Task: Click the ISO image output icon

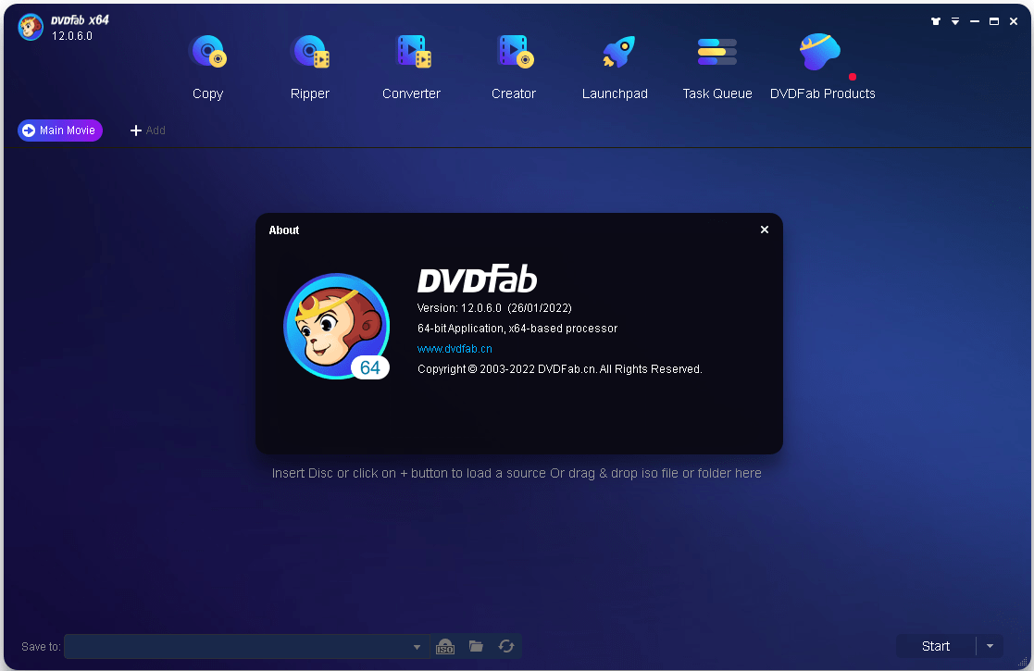Action: (x=445, y=647)
